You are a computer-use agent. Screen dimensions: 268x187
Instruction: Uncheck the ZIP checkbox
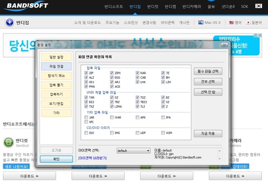[86, 73]
